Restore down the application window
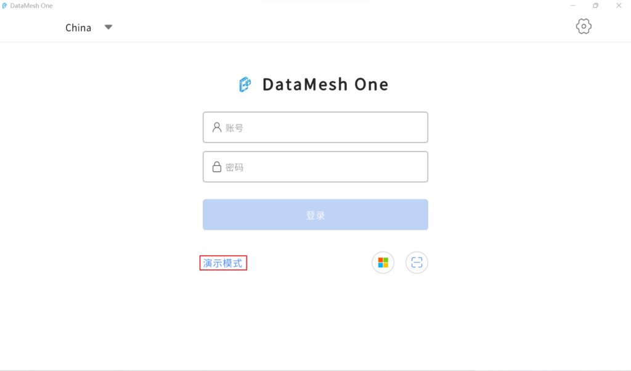This screenshot has height=371, width=631. (596, 6)
